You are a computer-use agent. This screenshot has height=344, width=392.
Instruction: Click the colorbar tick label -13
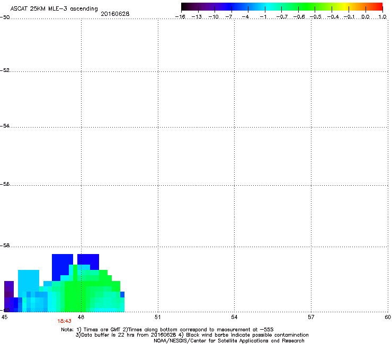point(197,17)
